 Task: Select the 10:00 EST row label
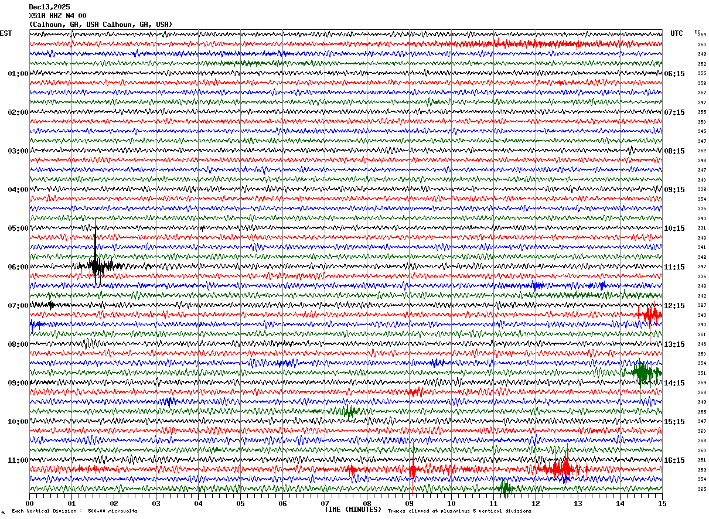[18, 422]
